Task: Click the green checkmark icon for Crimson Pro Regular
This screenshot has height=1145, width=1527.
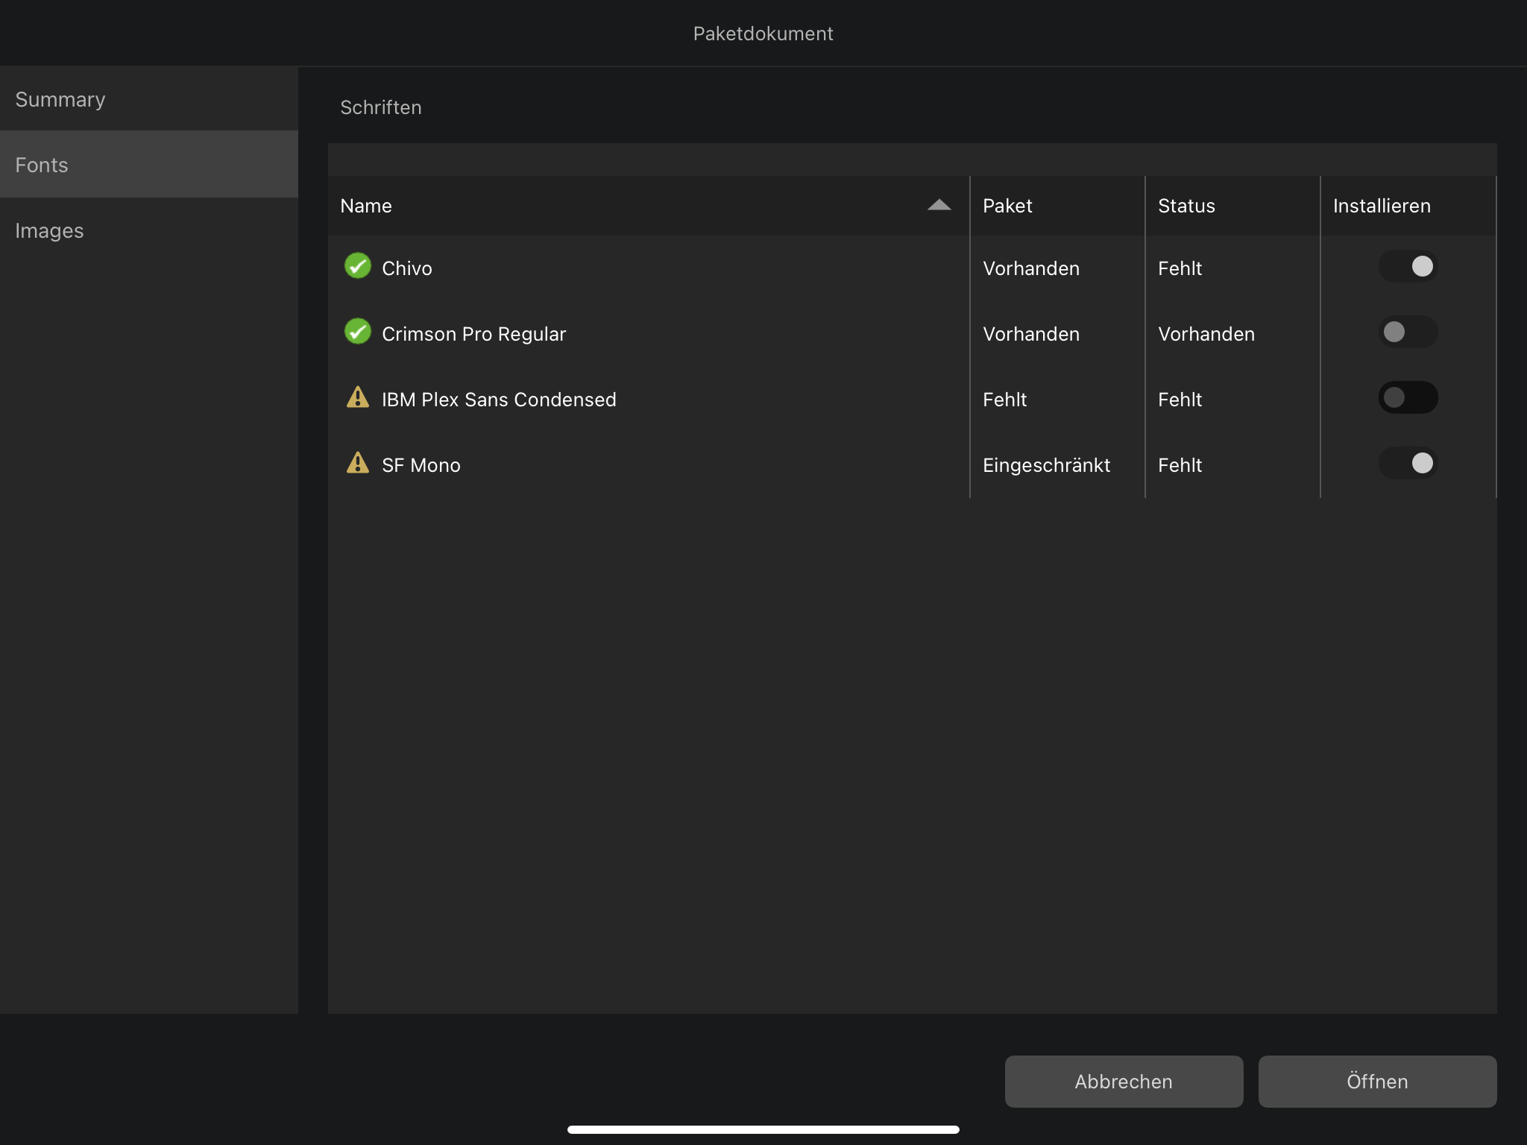Action: coord(357,333)
